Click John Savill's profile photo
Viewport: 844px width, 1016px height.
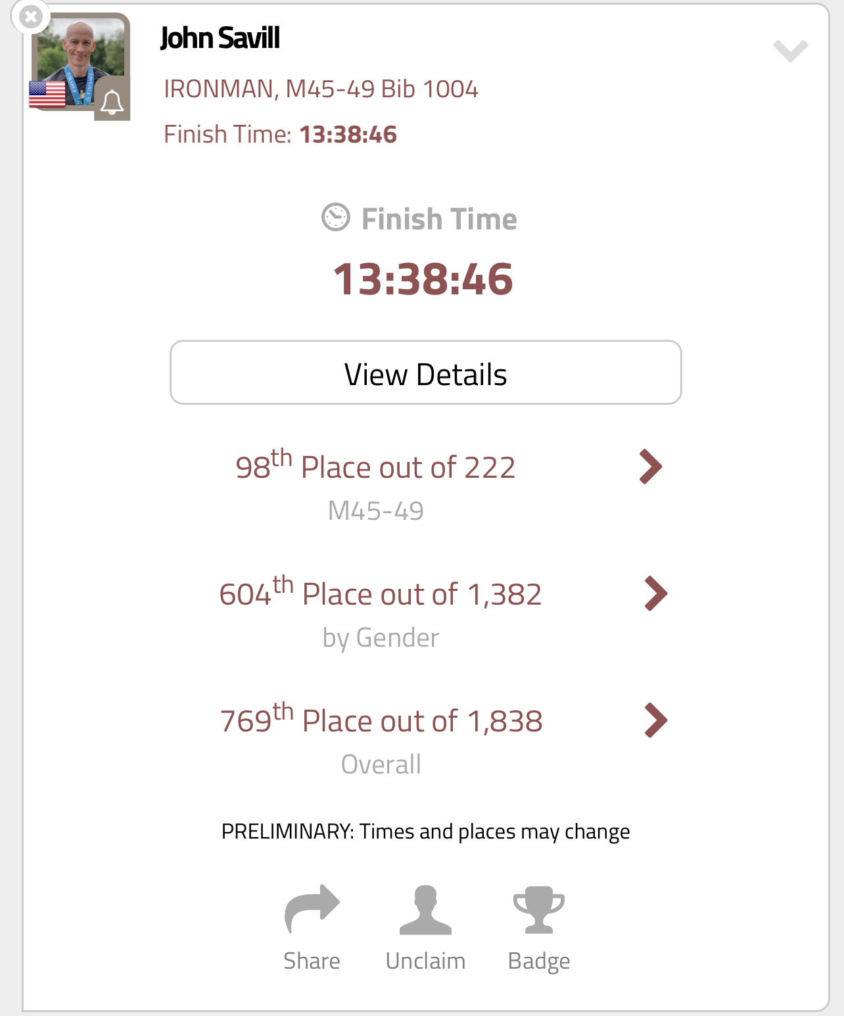(x=80, y=56)
